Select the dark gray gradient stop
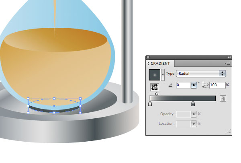This screenshot has height=163, width=241. click(193, 104)
